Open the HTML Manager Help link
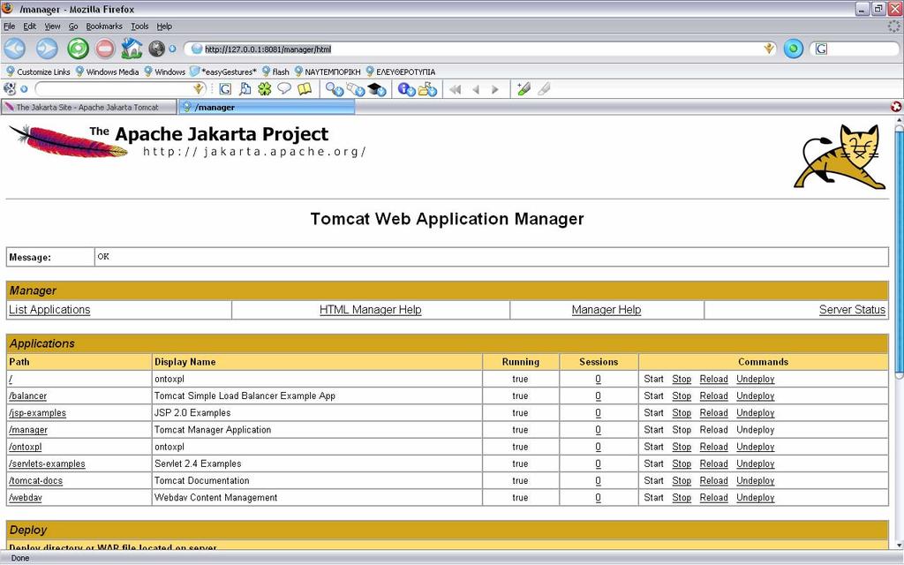 point(371,310)
